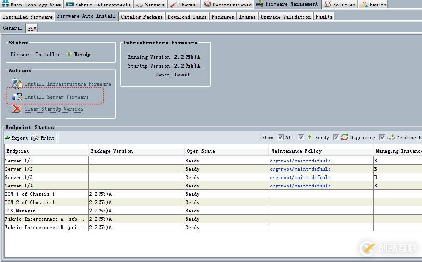Toggle the Upgrading filter checkbox

pos(336,137)
